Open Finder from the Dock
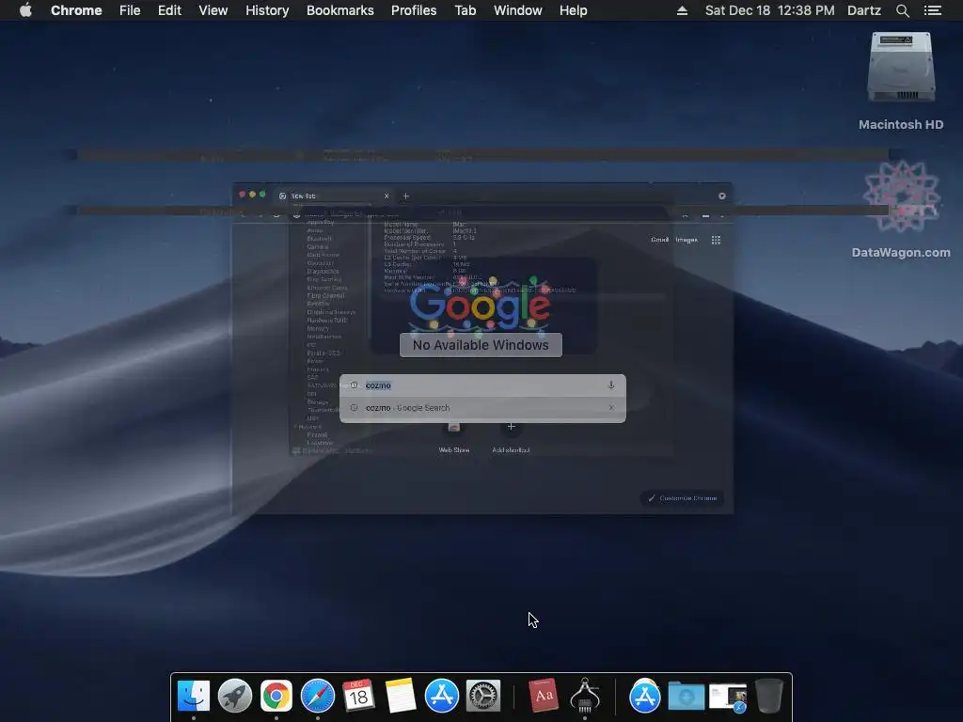Screen dimensions: 963x722 (194, 697)
